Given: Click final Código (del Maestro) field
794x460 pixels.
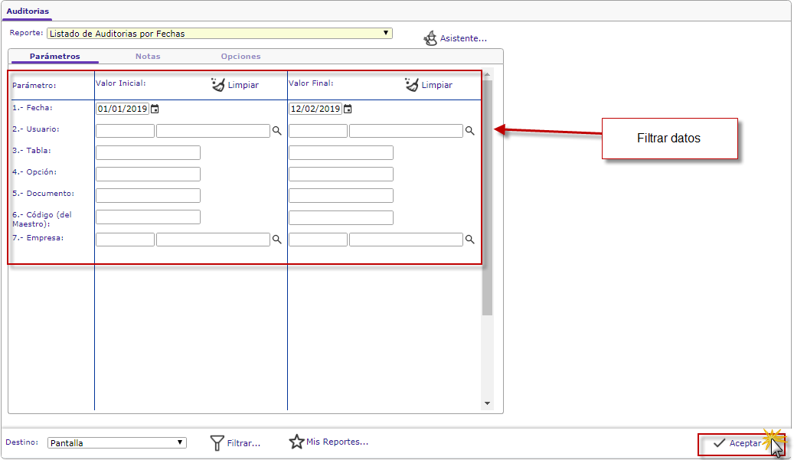Looking at the screenshot, I should pos(341,217).
